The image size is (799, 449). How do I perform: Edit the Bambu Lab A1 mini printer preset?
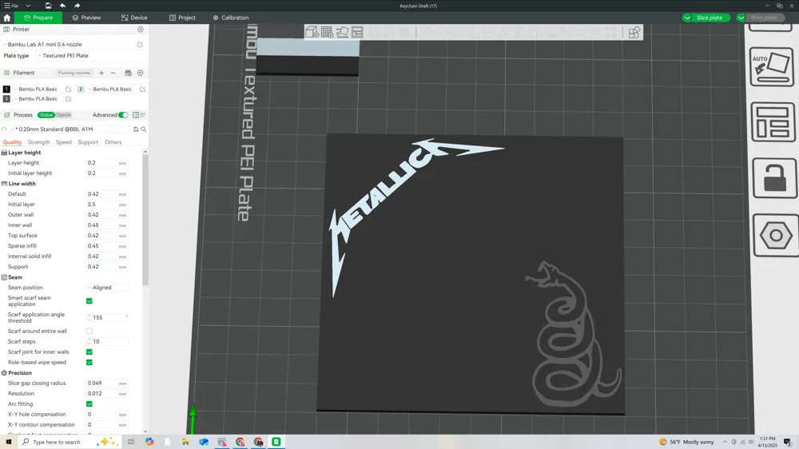coord(140,44)
